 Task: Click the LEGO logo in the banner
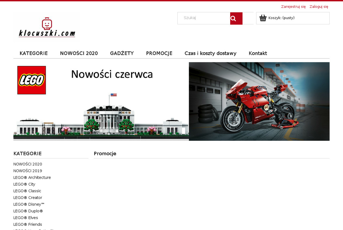(x=32, y=80)
